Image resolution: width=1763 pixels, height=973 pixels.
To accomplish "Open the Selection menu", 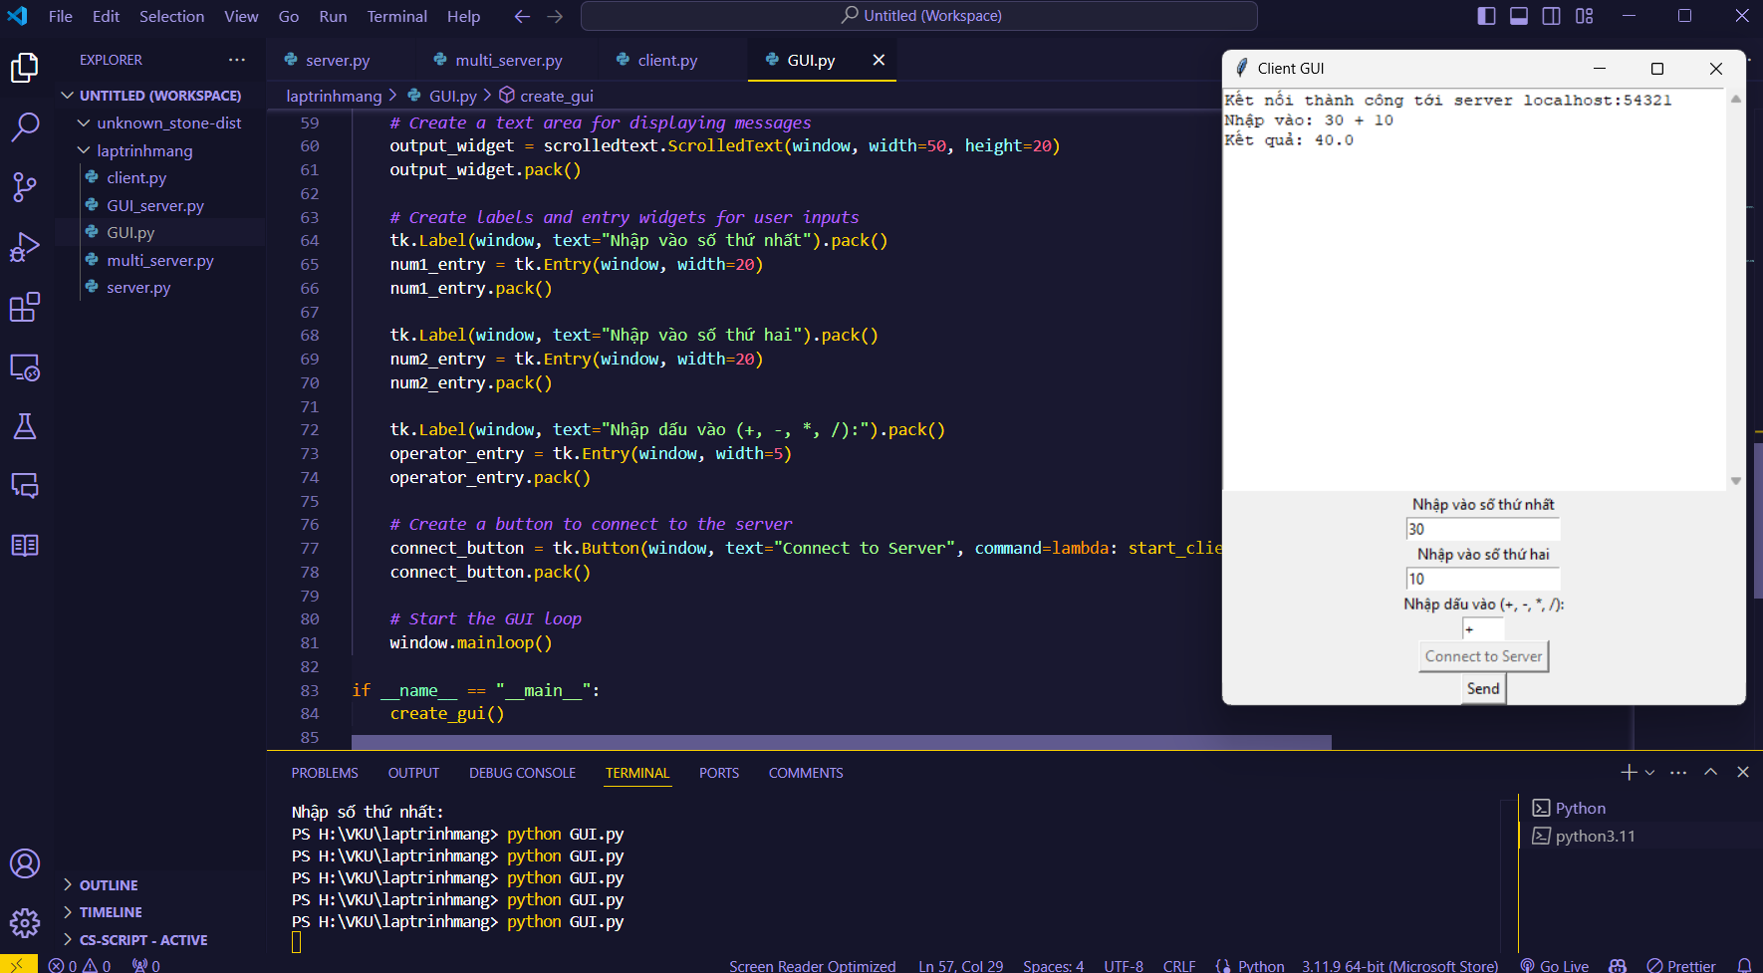I will 171,16.
